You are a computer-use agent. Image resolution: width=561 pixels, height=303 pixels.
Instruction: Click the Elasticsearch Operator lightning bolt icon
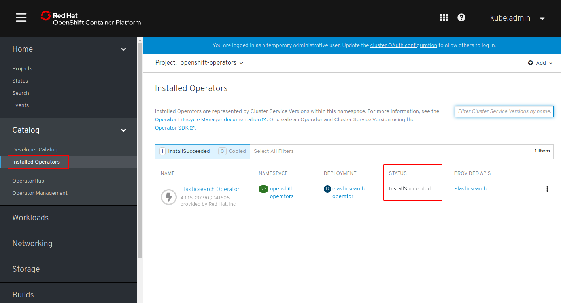tap(169, 197)
